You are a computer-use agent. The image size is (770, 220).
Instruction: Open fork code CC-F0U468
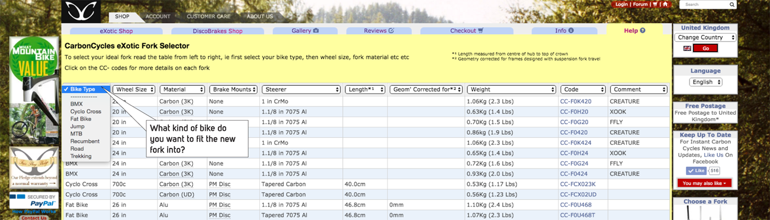coord(576,205)
